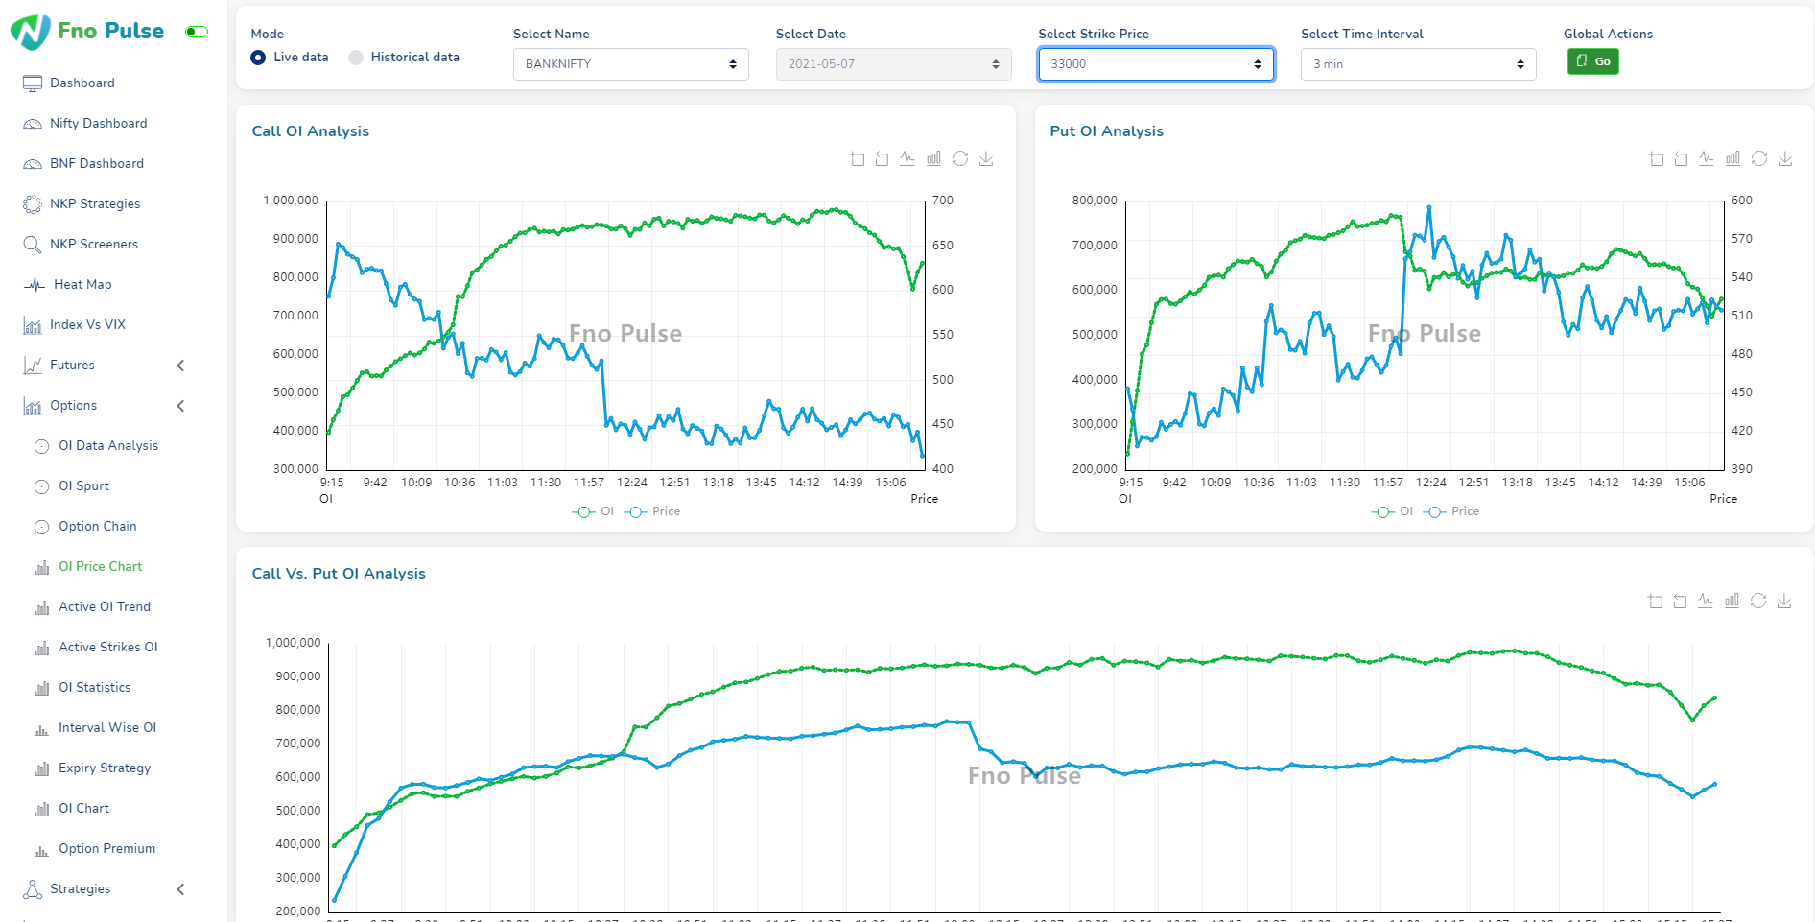Select the Historical data radio button
1815x922 pixels.
(x=356, y=58)
